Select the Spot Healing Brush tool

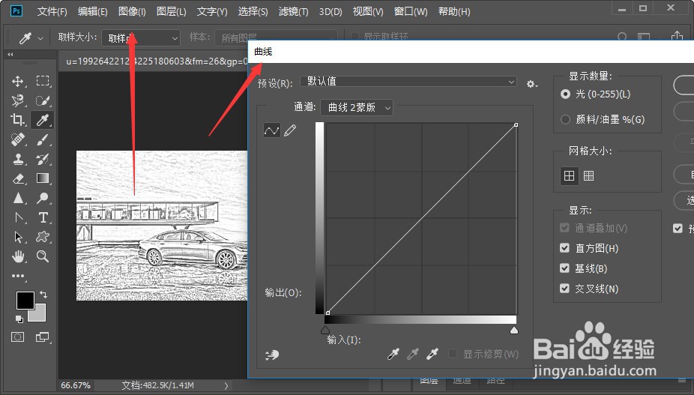click(x=18, y=139)
